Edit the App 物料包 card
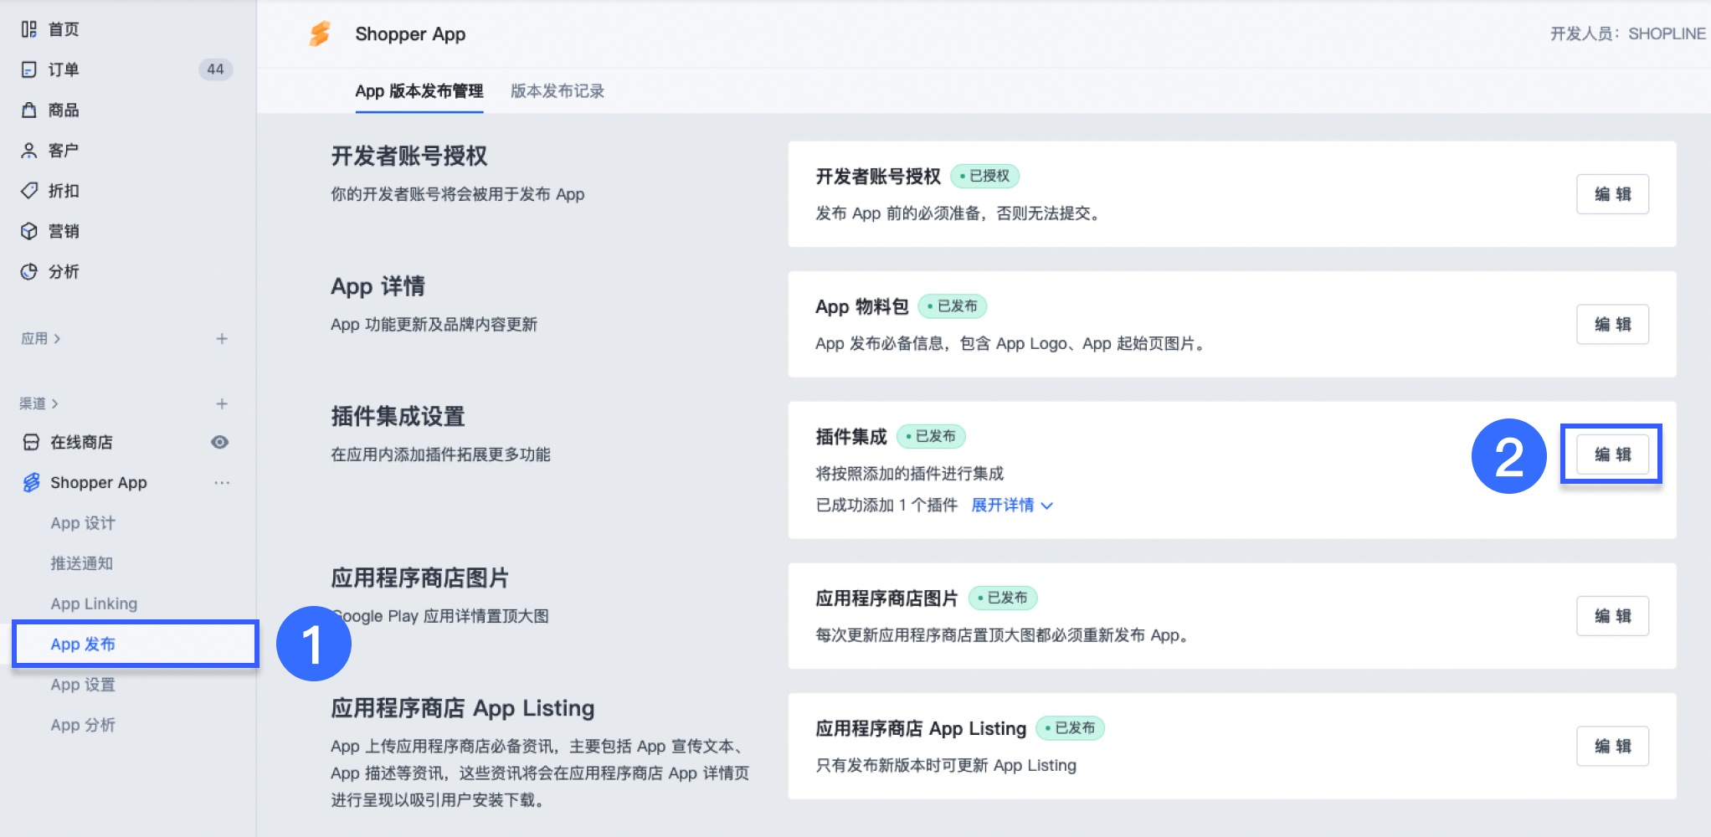Viewport: 1711px width, 837px height. pos(1612,324)
